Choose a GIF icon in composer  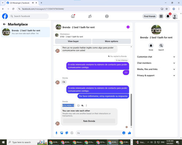click(x=72, y=133)
